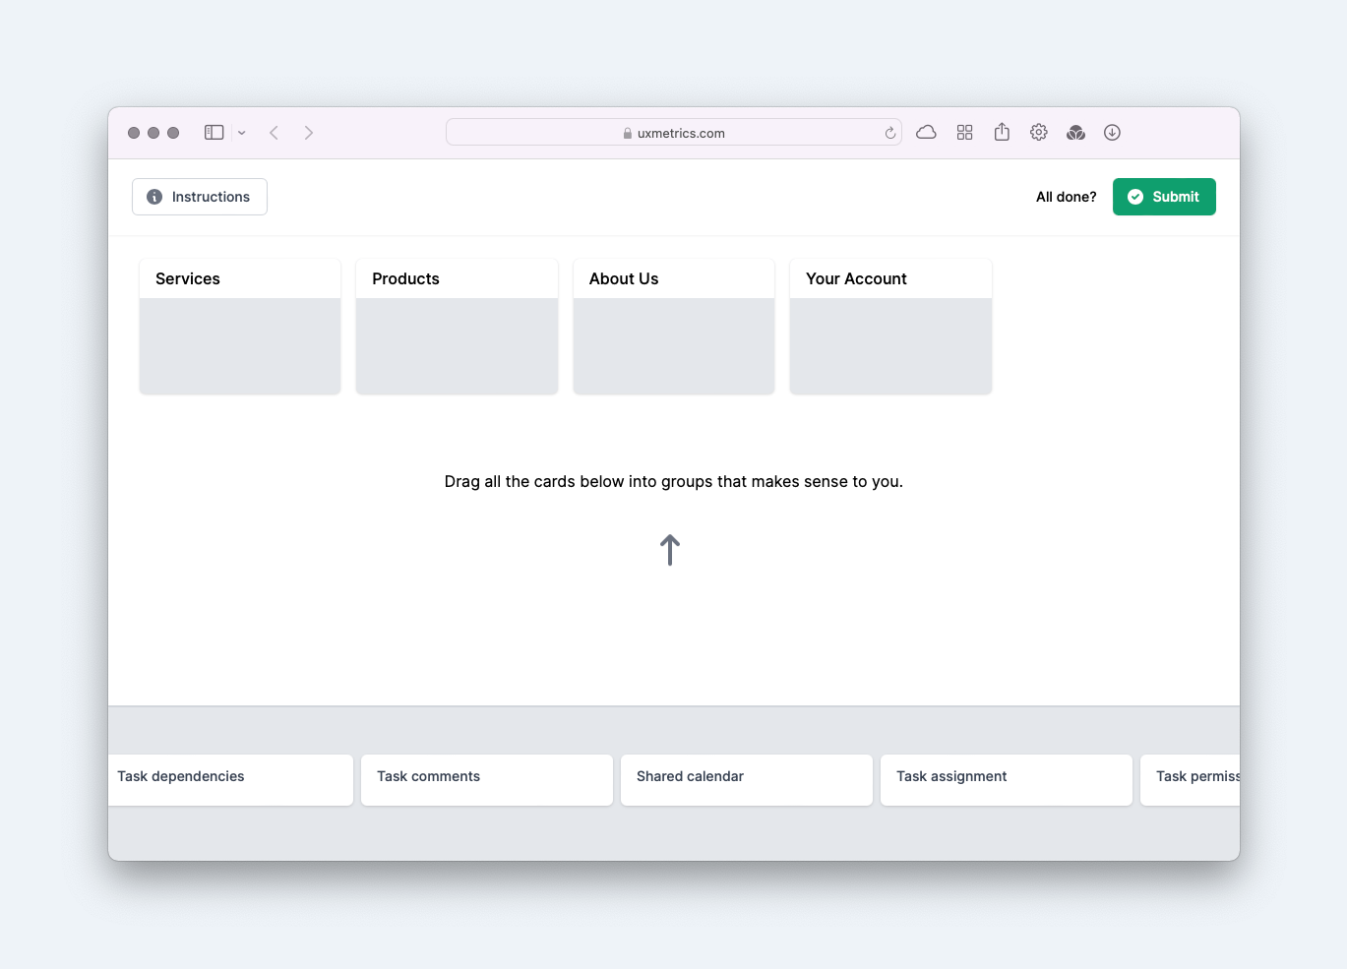Maximize the Safari window
Viewport: 1347px width, 969px height.
click(173, 133)
